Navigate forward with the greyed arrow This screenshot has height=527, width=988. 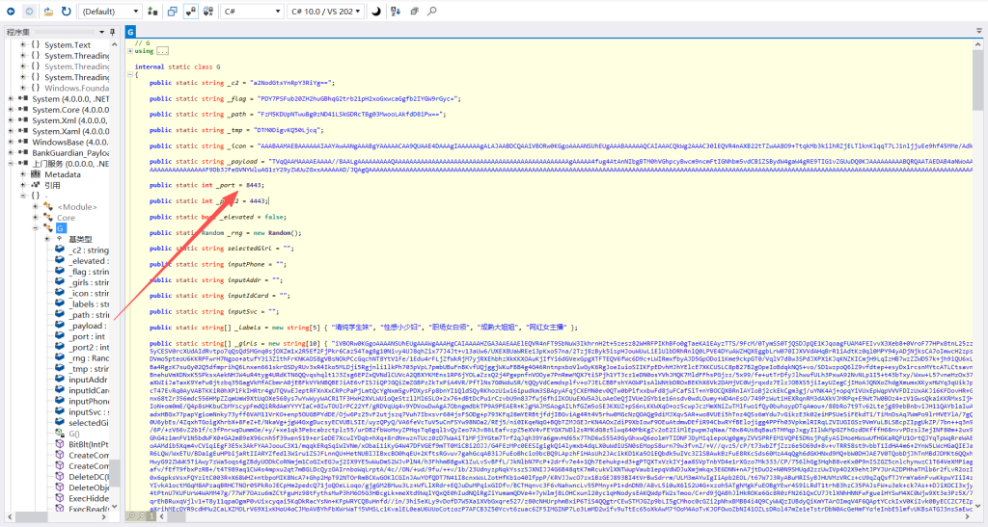[x=30, y=12]
